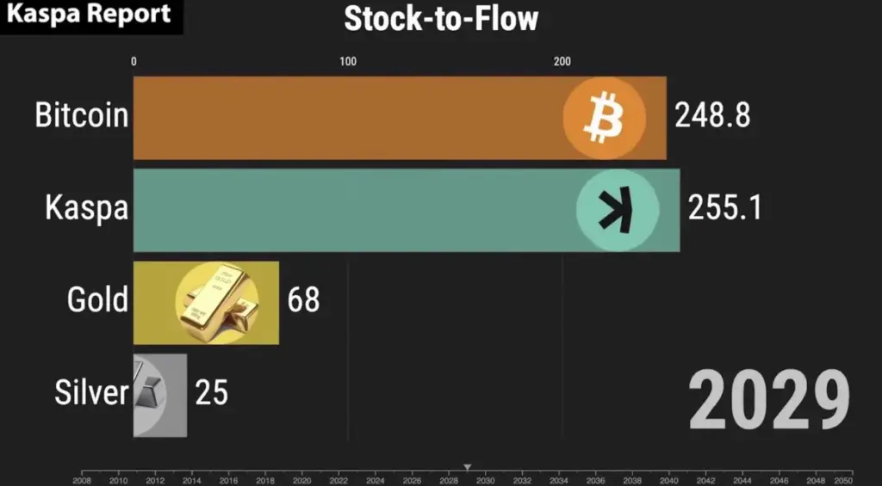
Task: Click the Silver value 25
Action: coord(211,393)
